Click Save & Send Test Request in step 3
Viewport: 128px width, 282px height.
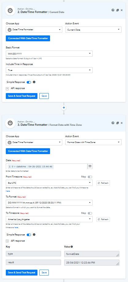click(x=22, y=272)
